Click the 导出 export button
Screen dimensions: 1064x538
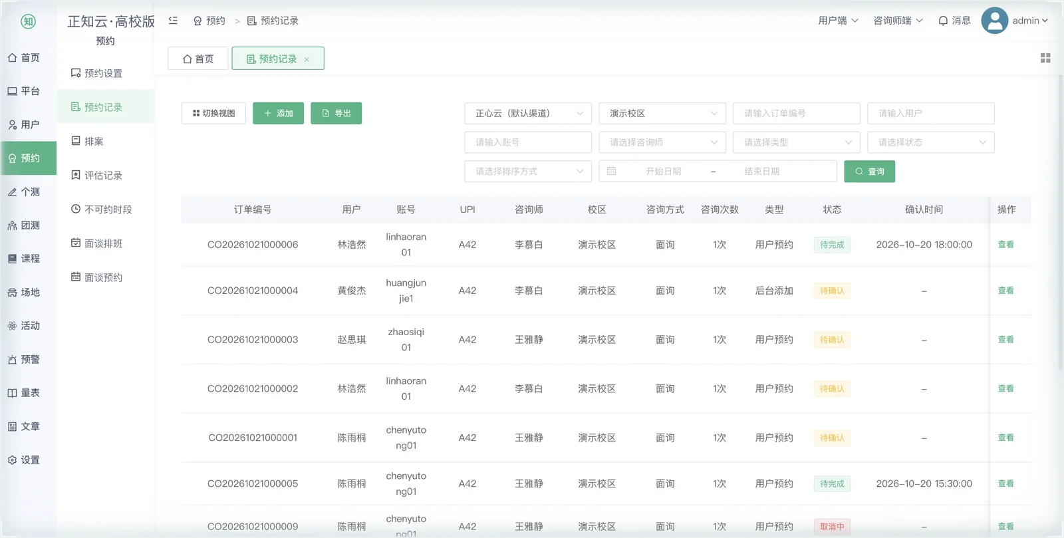click(336, 113)
